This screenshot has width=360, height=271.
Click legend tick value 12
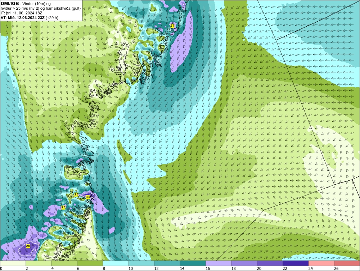click(x=156, y=268)
